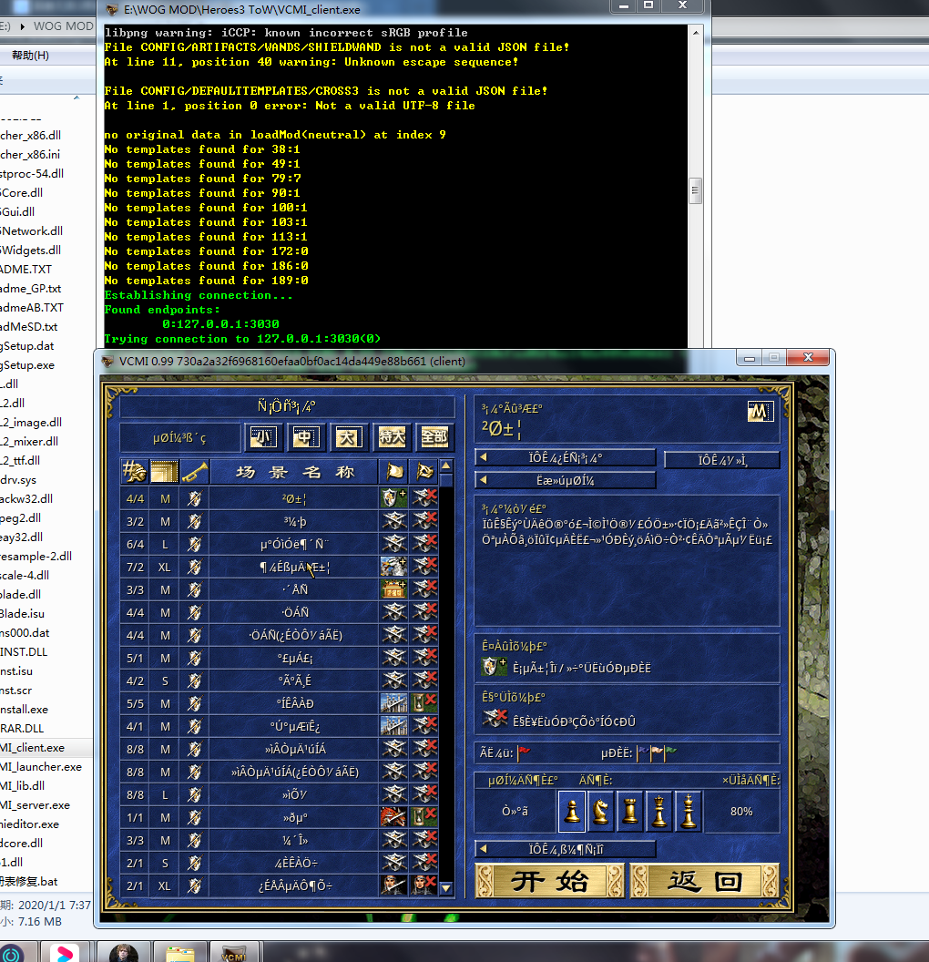Filter maps by large size 大
Image resolution: width=929 pixels, height=962 pixels.
pyautogui.click(x=348, y=437)
